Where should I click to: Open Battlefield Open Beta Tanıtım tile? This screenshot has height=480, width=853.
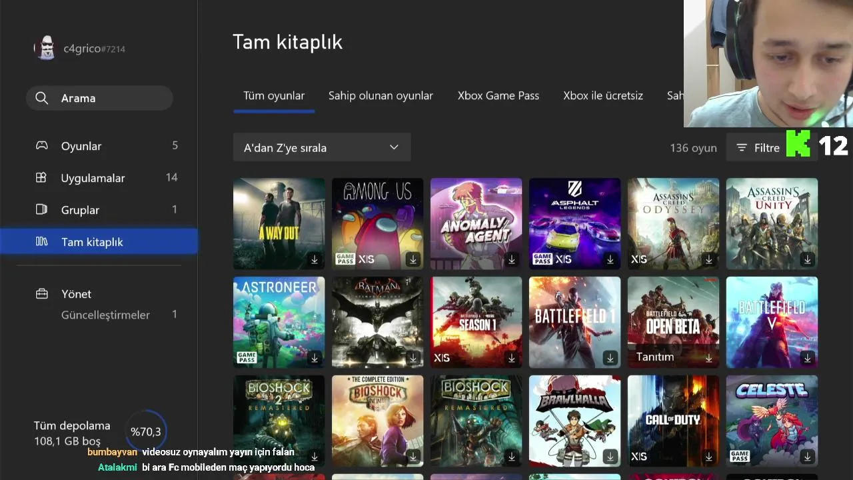point(673,322)
